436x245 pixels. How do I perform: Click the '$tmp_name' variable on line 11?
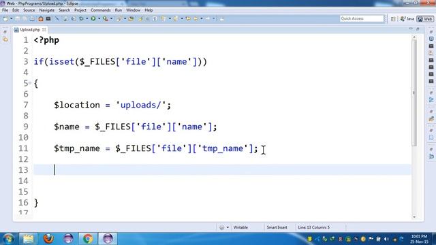pos(77,148)
